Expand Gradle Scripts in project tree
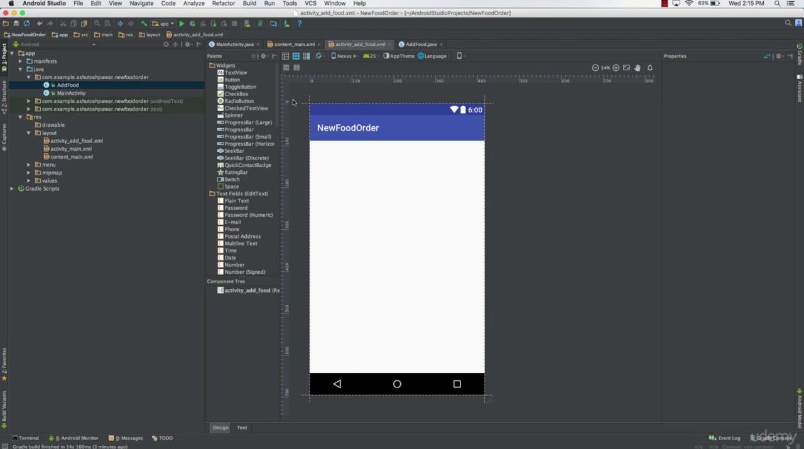The height and width of the screenshot is (449, 804). [12, 188]
